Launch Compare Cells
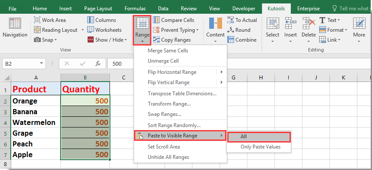The image size is (372, 170). coord(174,20)
